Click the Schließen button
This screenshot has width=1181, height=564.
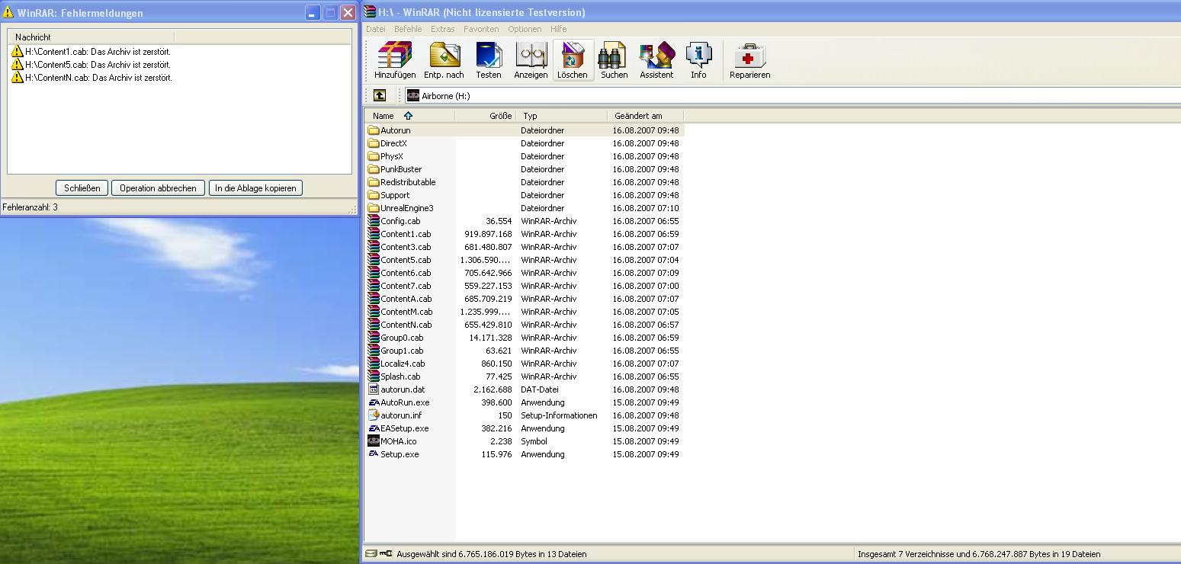(x=82, y=188)
